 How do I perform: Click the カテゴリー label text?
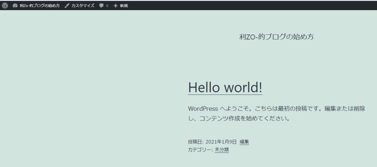(200, 150)
